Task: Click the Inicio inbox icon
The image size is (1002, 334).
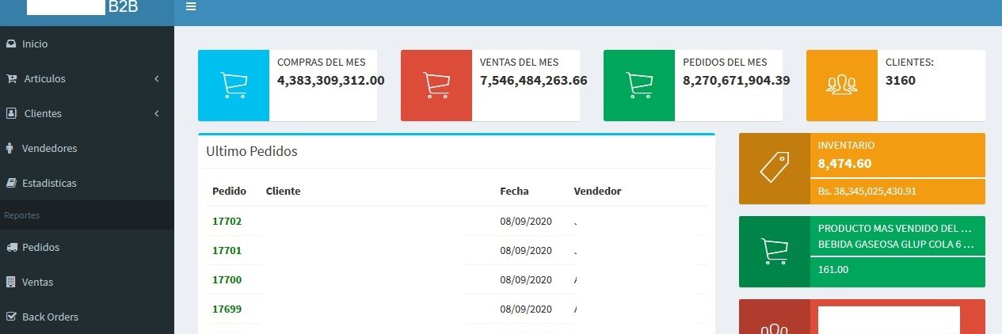Action: [x=10, y=44]
